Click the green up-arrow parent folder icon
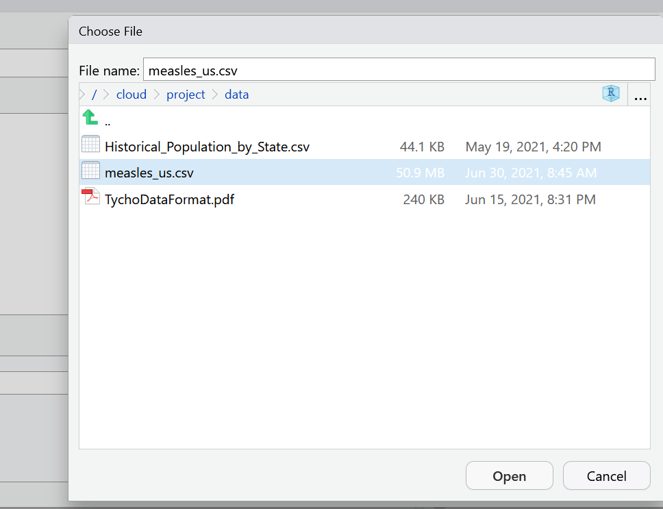Image resolution: width=663 pixels, height=509 pixels. coord(90,118)
